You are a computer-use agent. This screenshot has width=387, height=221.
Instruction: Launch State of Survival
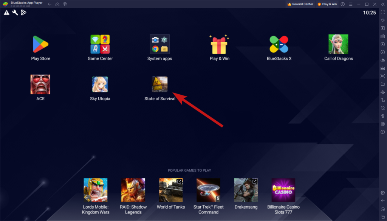pyautogui.click(x=159, y=84)
